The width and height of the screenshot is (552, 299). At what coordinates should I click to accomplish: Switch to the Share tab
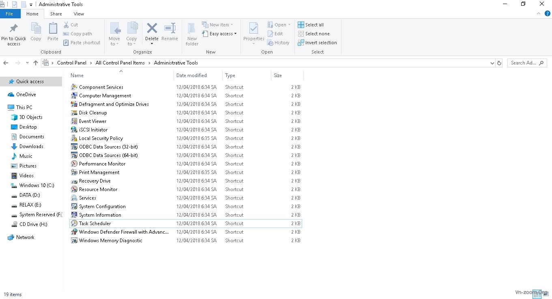click(x=56, y=14)
